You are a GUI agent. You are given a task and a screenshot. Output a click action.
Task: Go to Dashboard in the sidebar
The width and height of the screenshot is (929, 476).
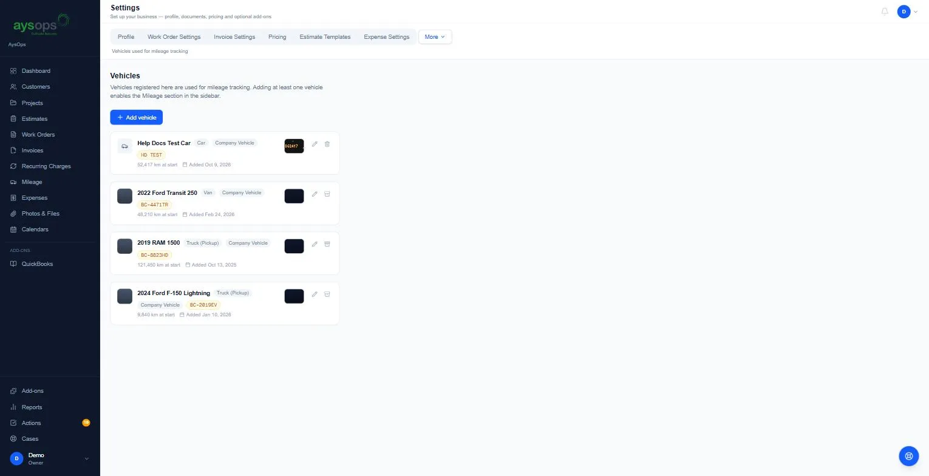[50, 71]
